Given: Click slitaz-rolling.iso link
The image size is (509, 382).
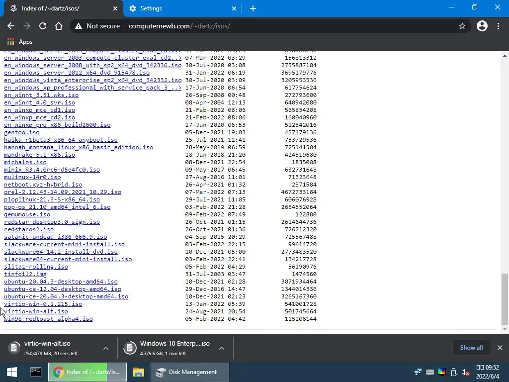Looking at the screenshot, I should pos(36,267).
